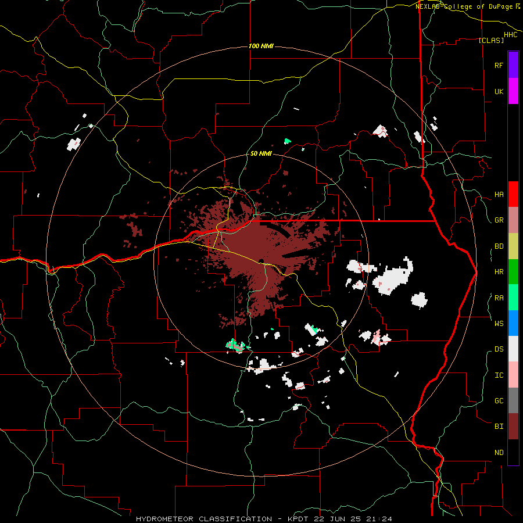523x523 pixels.
Task: Click the black radar site dot
Action: tap(261, 261)
